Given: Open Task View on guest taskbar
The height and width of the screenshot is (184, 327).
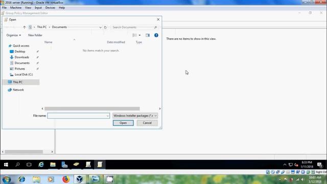Looking at the screenshot, I should (x=29, y=165).
